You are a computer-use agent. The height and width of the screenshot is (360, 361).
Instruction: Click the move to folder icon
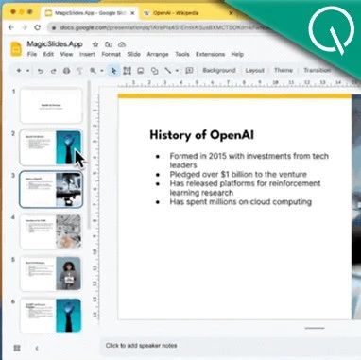coord(109,44)
